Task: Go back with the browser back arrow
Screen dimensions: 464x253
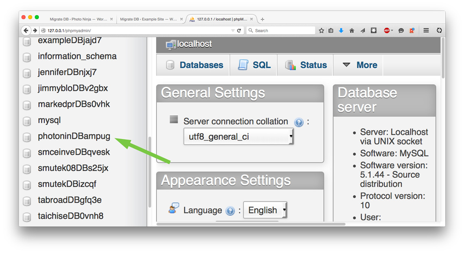Action: point(26,30)
